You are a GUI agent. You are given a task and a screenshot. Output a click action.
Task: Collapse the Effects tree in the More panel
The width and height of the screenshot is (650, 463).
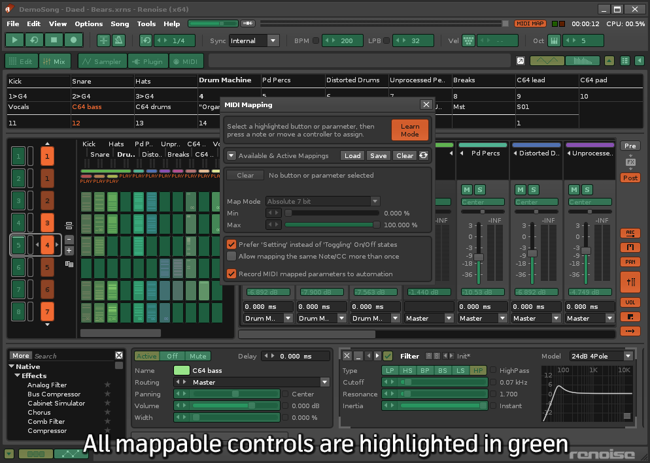pos(17,375)
